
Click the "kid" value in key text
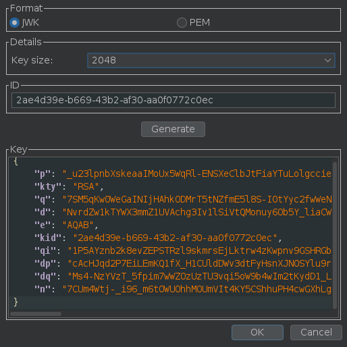[175, 238]
